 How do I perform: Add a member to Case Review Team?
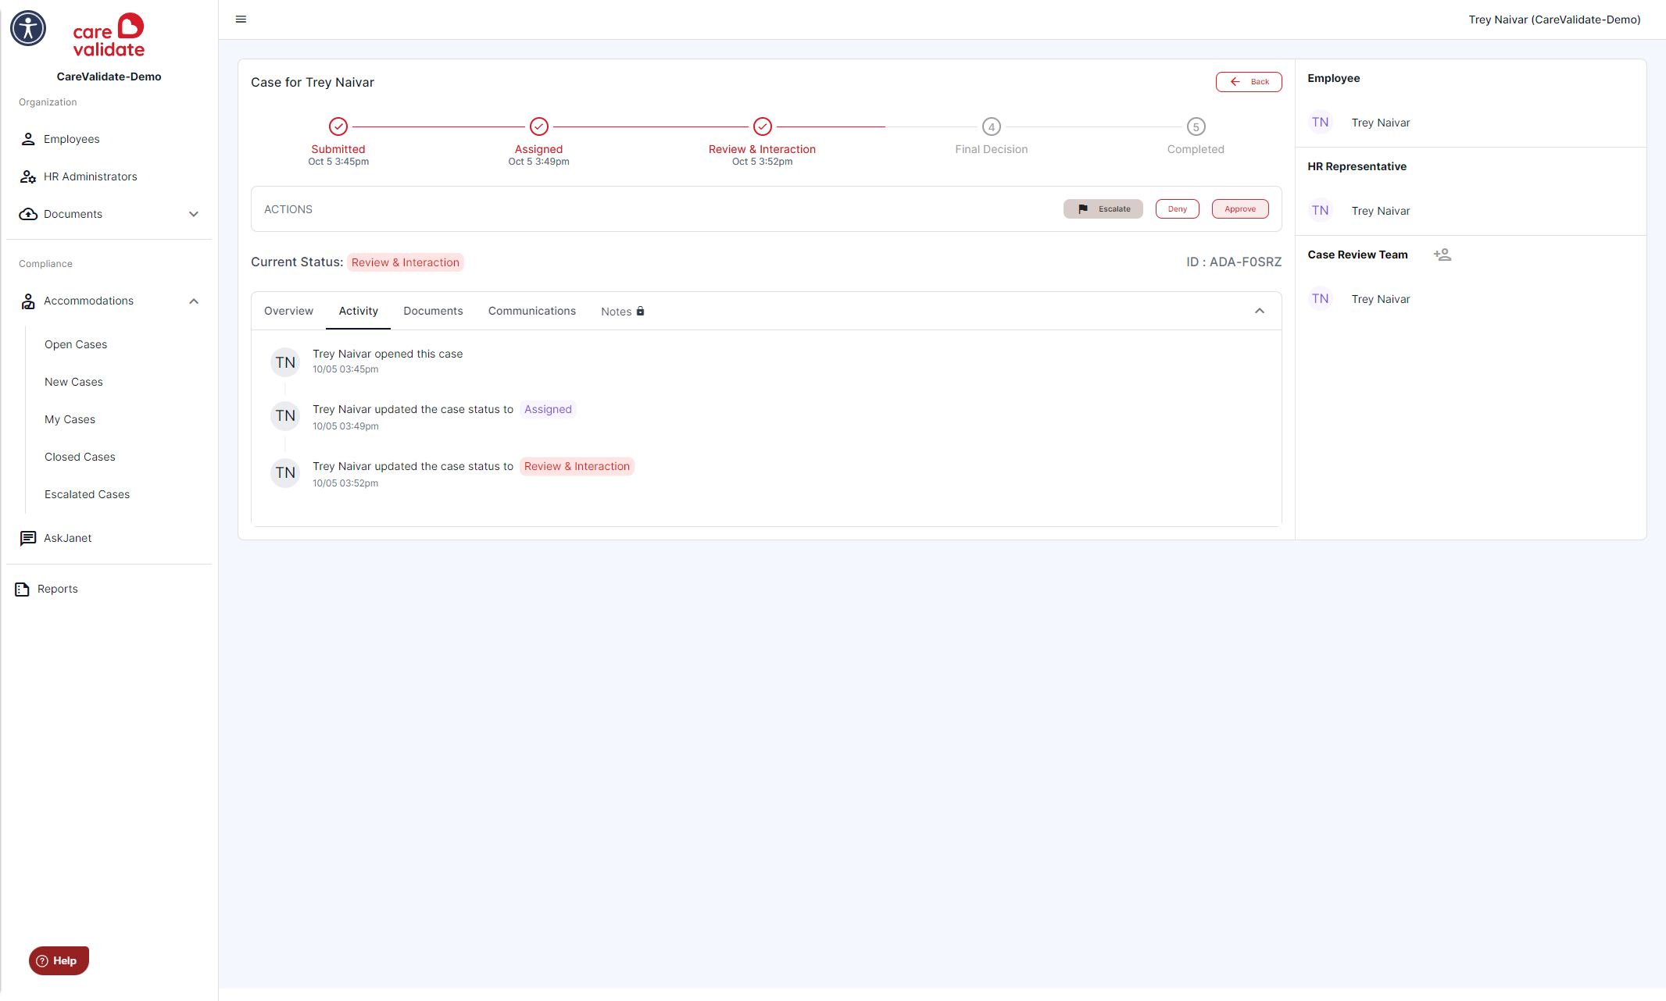coord(1443,255)
